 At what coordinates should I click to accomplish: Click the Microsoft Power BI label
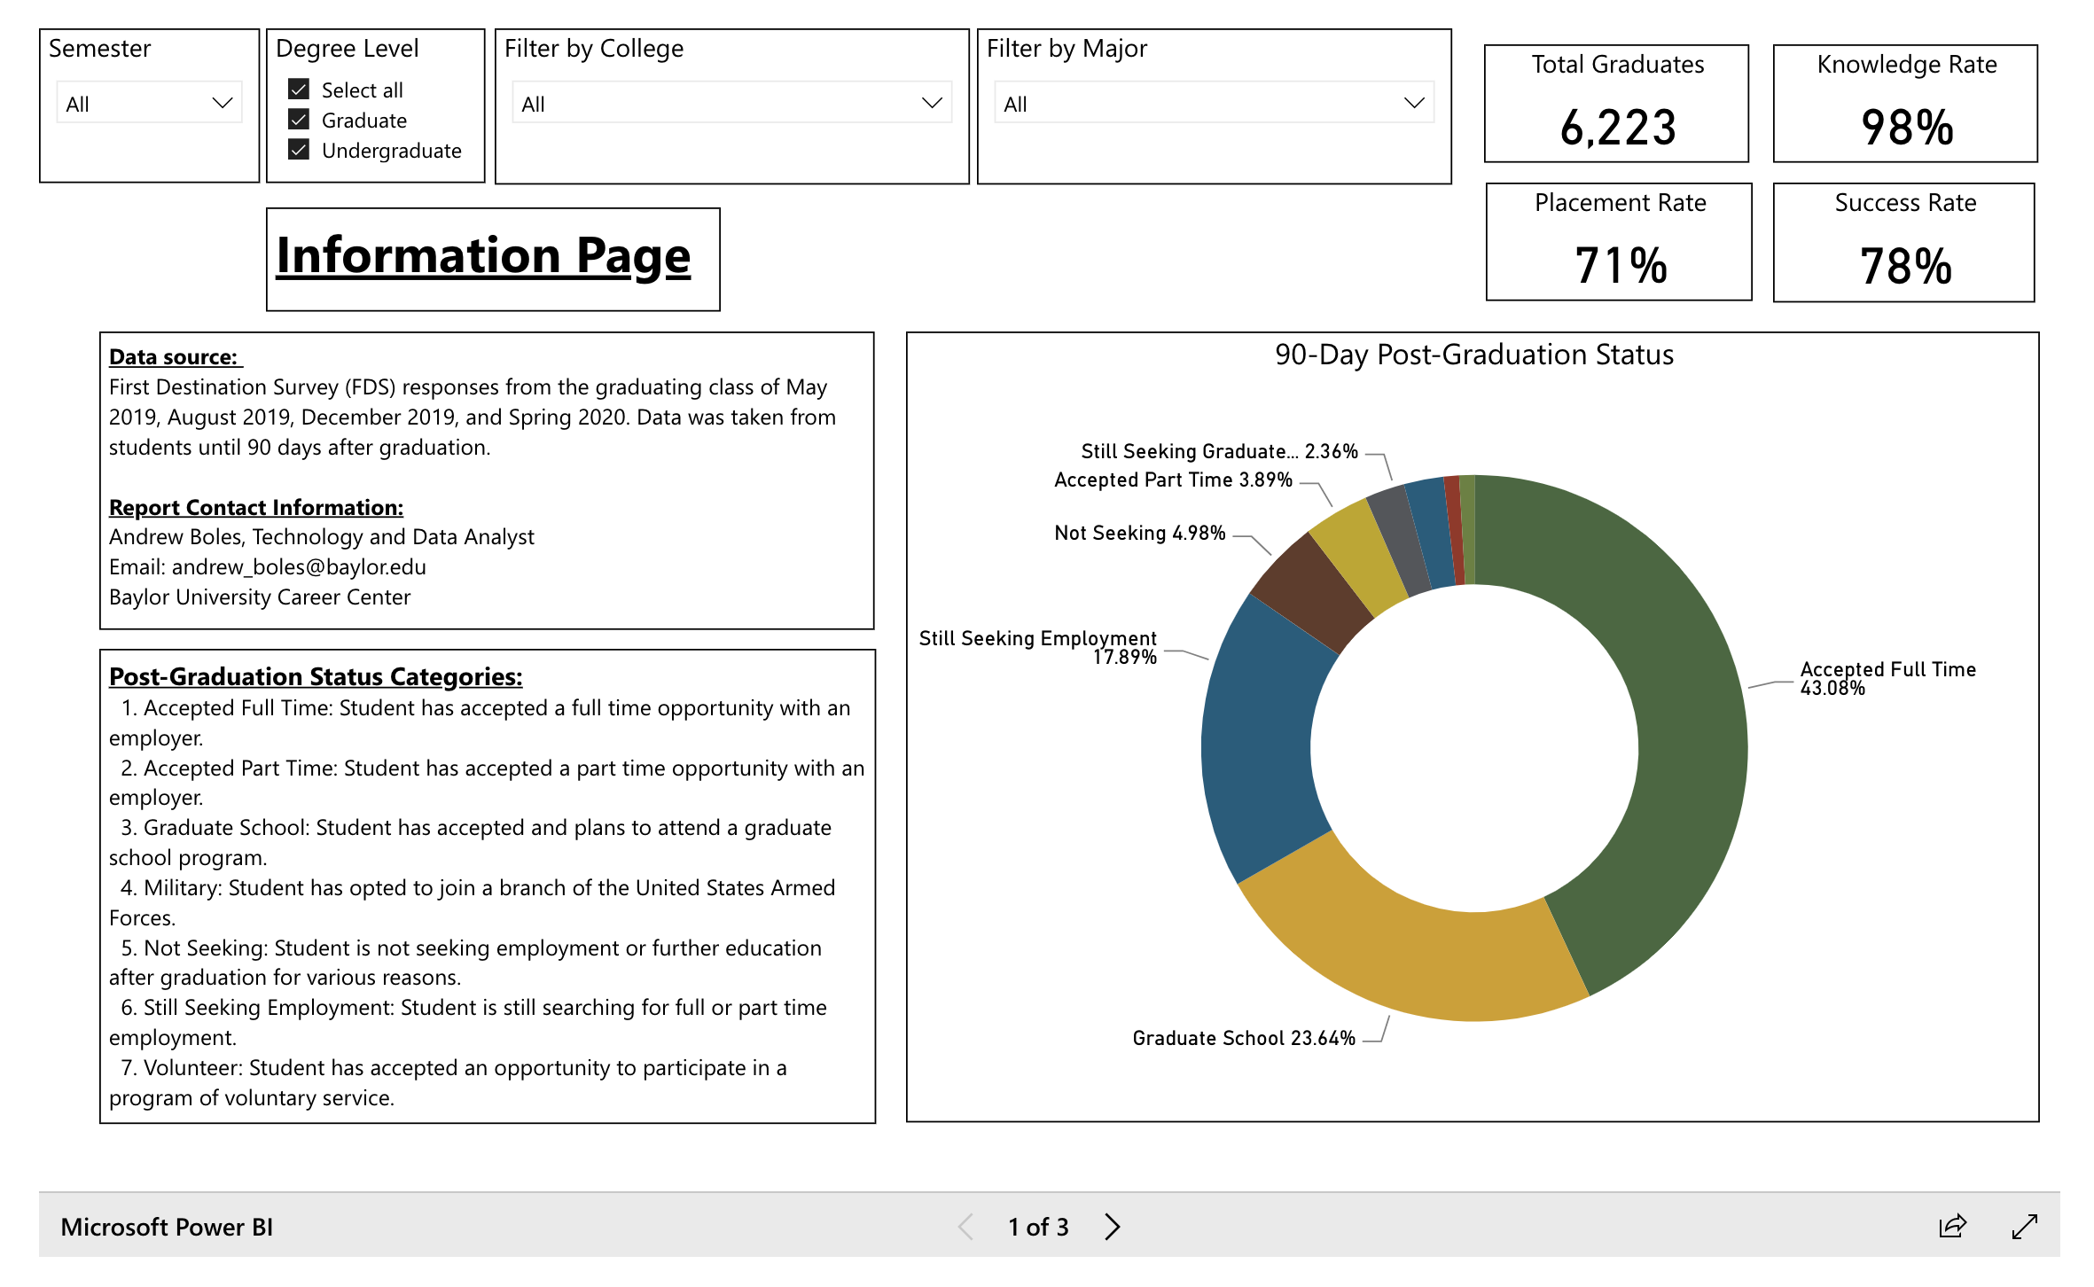click(x=167, y=1227)
